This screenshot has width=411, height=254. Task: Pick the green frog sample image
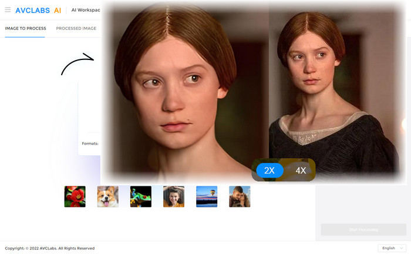click(141, 196)
